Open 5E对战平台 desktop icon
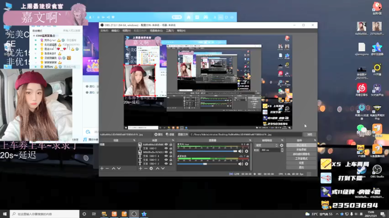Viewport: 389px width, 218px height. coord(377,90)
